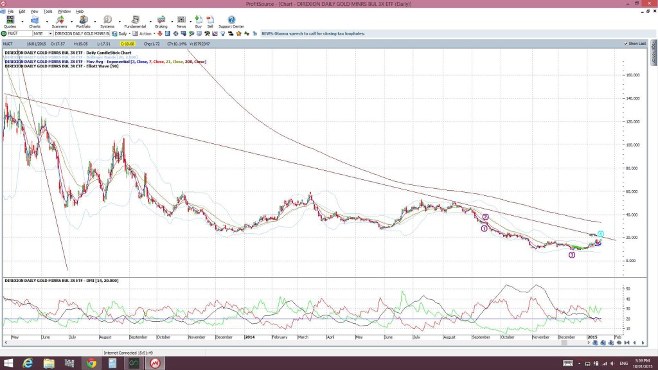This screenshot has height=370, width=658.
Task: Open the Systems tool
Action: pos(107,22)
